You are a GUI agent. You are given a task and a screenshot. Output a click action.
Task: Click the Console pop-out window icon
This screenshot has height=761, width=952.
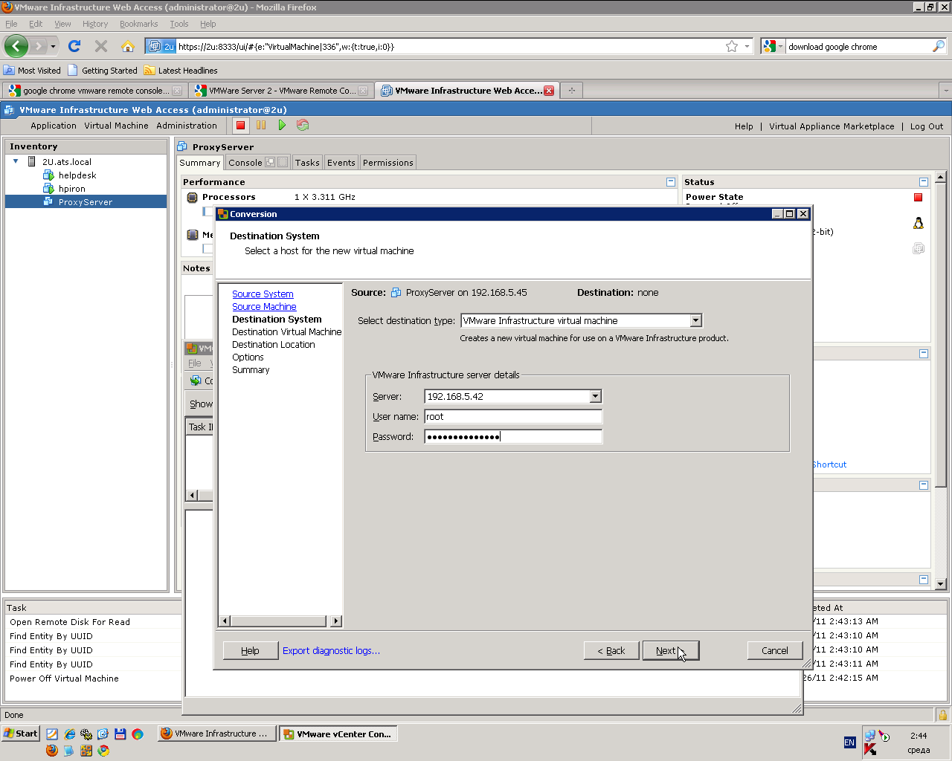(270, 162)
